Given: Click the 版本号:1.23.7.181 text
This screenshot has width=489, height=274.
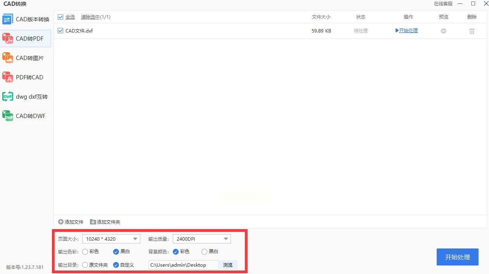Looking at the screenshot, I should tap(25, 267).
